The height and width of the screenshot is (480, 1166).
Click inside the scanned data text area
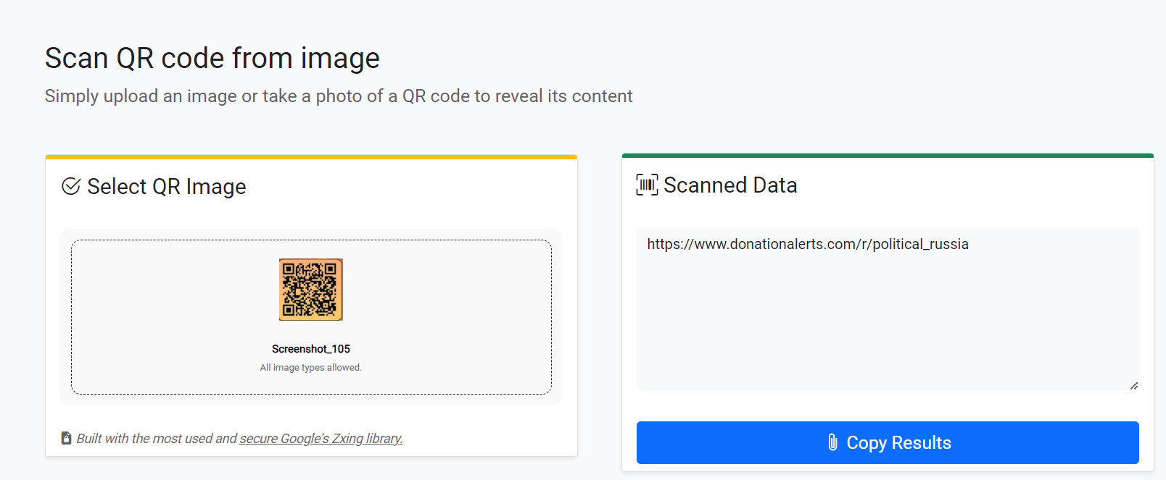pos(887,326)
